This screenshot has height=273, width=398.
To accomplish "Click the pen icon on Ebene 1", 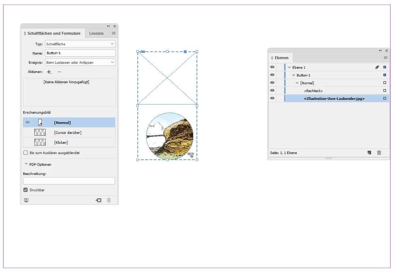I will [x=377, y=67].
